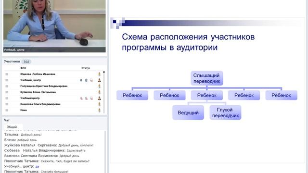Click the slide title Схема расположения участников
Image resolution: width=308 pixels, height=173 pixels.
[188, 42]
